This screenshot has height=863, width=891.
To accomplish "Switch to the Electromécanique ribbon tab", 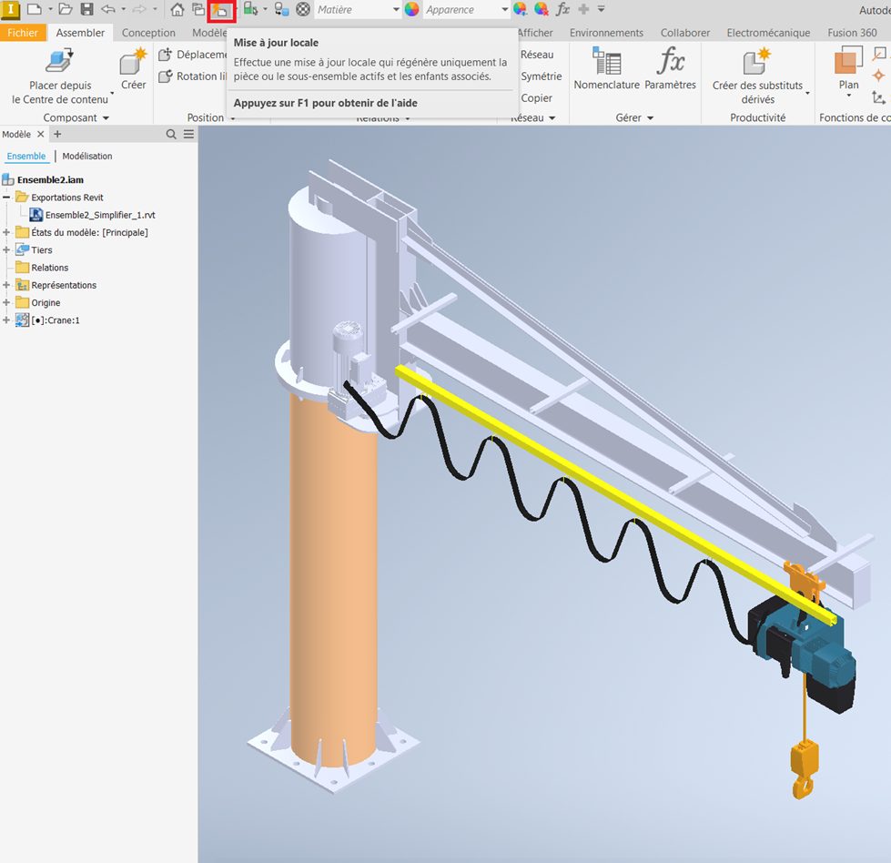I will pos(768,33).
